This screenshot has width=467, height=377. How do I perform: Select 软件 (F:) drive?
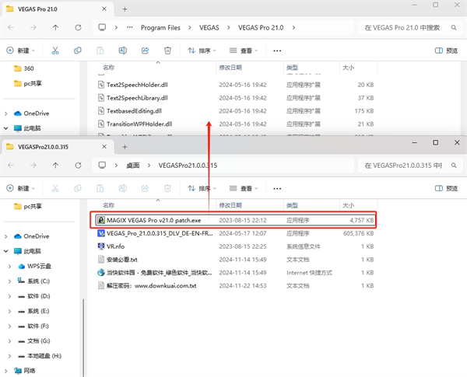[x=33, y=326]
